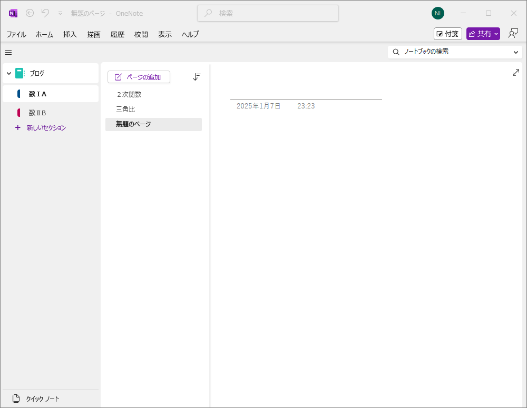Click the 付箋 sticky notes button

[447, 34]
